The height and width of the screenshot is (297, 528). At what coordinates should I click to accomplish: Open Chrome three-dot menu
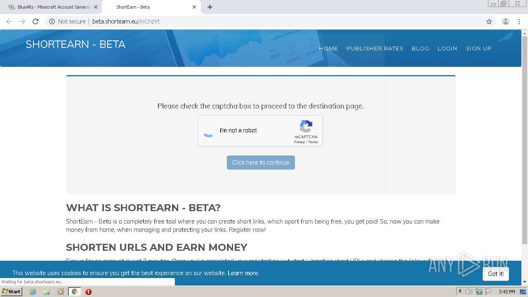(x=519, y=21)
